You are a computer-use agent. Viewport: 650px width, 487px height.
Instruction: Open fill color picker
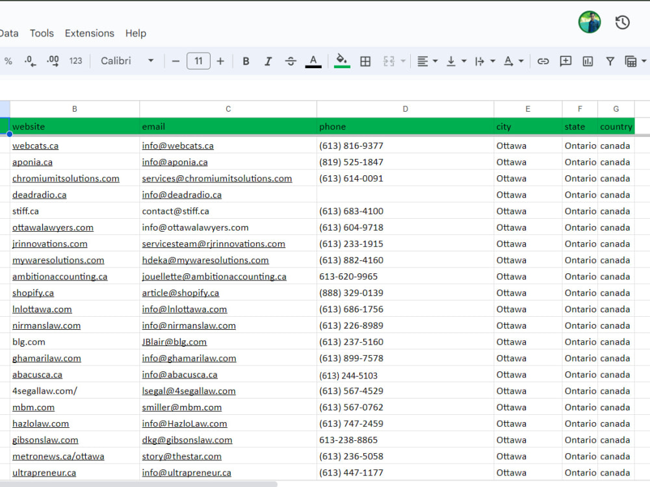coord(342,61)
